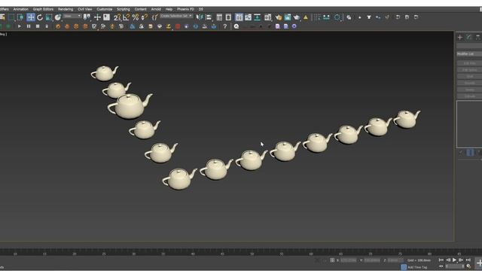Click the Key Mode toggle icon
The image size is (482, 271).
coord(441,266)
